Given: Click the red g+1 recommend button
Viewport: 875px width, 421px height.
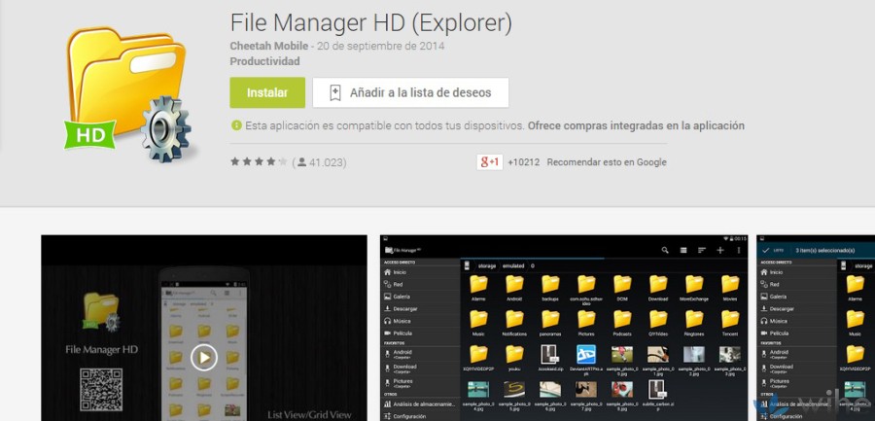Looking at the screenshot, I should (x=489, y=162).
